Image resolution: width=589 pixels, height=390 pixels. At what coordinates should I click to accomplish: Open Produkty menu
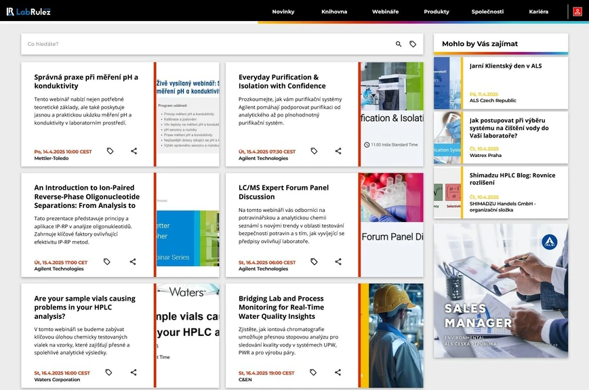pos(436,12)
